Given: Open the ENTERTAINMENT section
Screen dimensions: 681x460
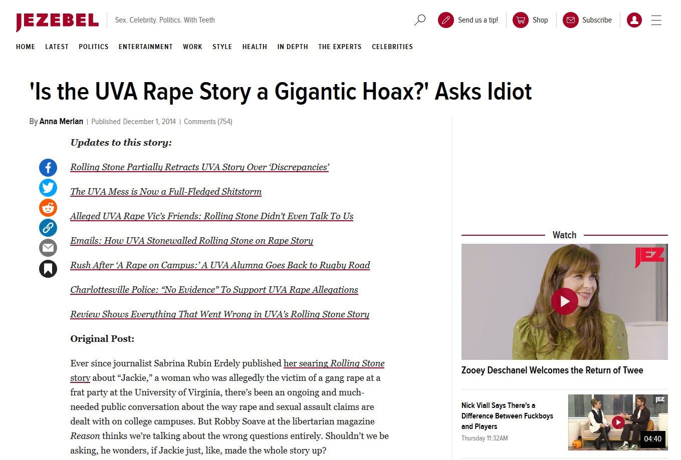Looking at the screenshot, I should click(146, 47).
